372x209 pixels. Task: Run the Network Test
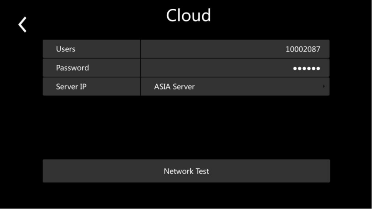(186, 171)
